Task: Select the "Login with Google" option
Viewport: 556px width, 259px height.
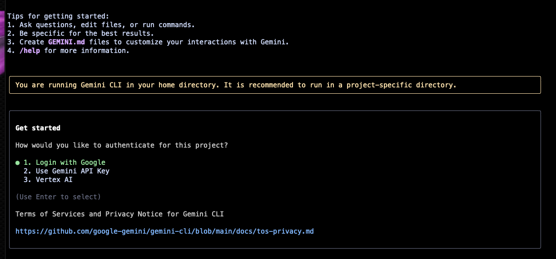Action: tap(70, 163)
